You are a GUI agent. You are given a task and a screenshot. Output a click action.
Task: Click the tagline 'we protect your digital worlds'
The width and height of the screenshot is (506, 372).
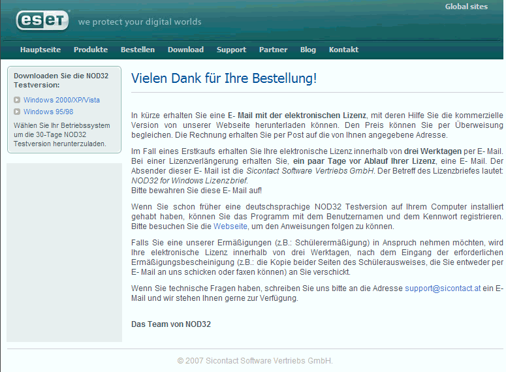click(x=140, y=22)
